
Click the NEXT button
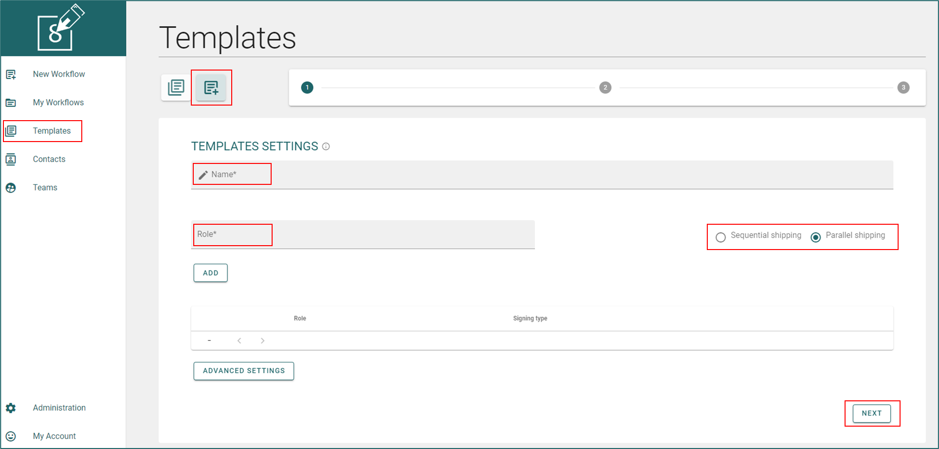coord(872,413)
